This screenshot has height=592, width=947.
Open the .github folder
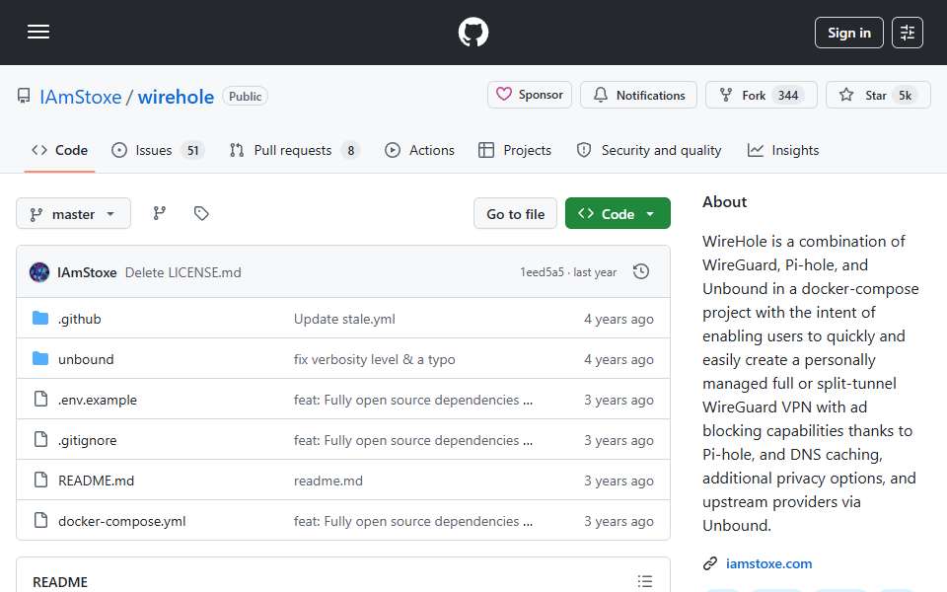[x=79, y=319]
